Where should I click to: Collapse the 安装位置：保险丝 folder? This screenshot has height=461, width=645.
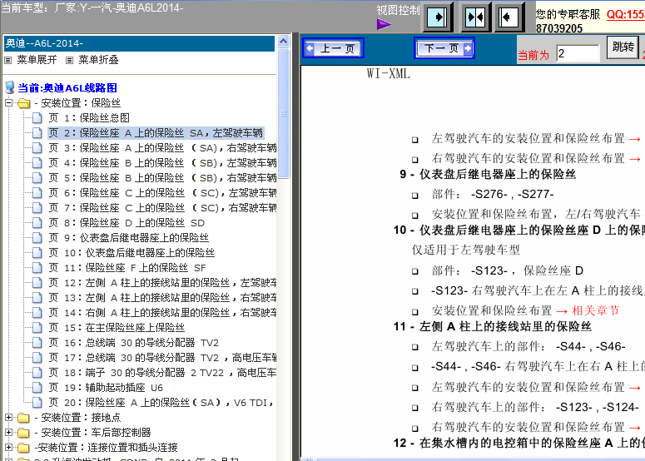click(x=8, y=103)
